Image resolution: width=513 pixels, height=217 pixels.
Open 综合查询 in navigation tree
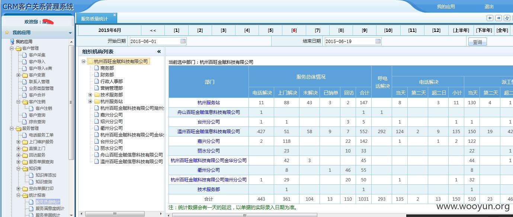[37, 122]
